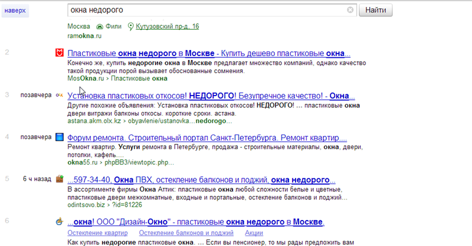Click the clear search field X icon
The width and height of the screenshot is (472, 246).
pos(350,10)
